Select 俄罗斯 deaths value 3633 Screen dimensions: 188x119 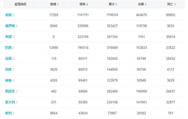pos(171,26)
